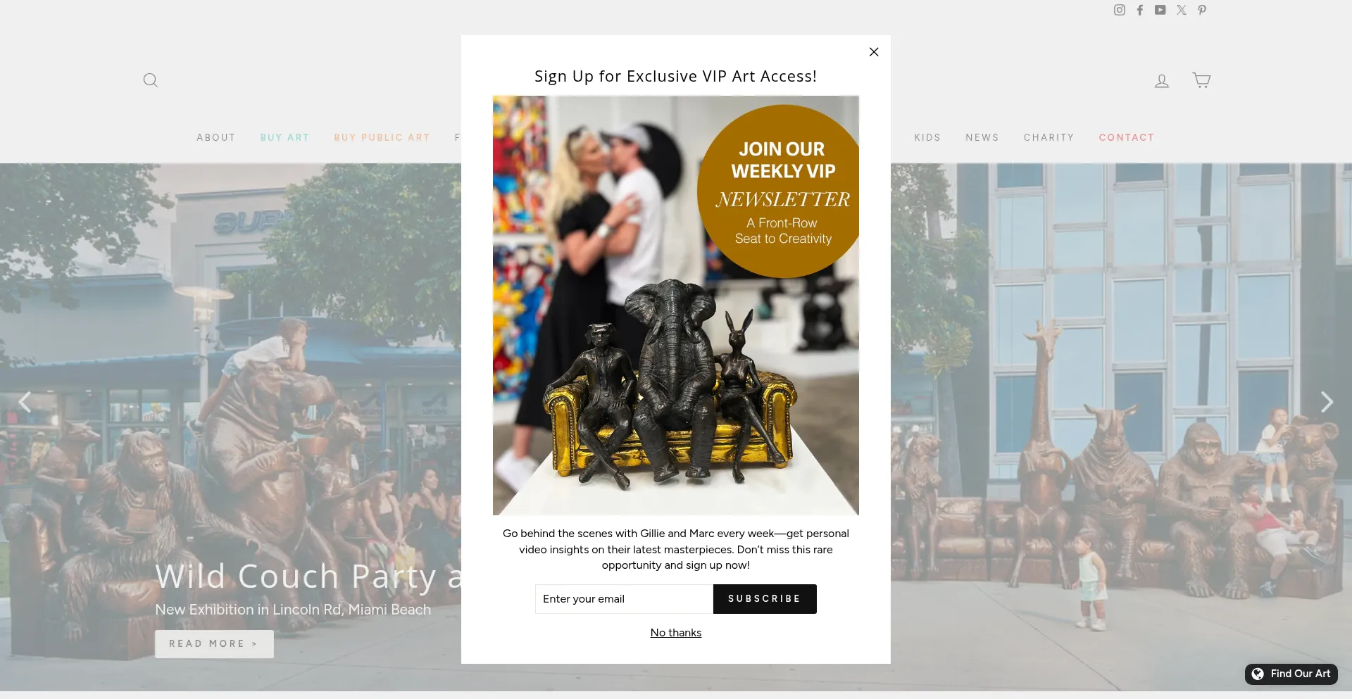Open the Contact menu item
This screenshot has height=699, width=1352.
tap(1126, 137)
